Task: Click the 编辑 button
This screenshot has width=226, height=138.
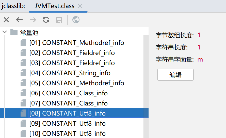Action: point(175,75)
